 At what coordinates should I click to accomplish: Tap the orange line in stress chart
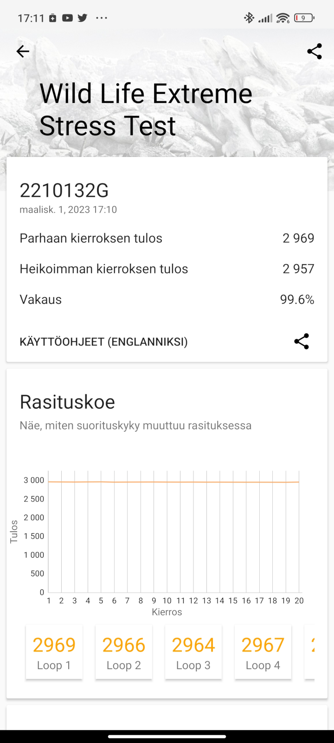173,482
